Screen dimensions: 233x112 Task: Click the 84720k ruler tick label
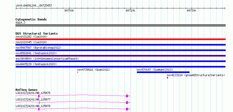coord(191,10)
